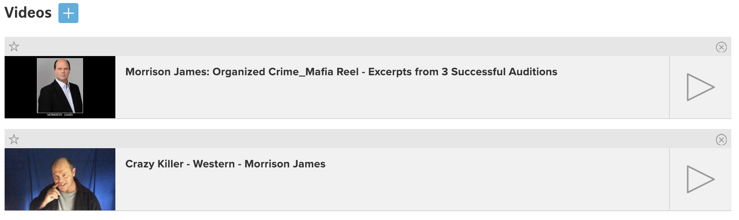This screenshot has height=220, width=739.
Task: Open the Crazy Killer video thumbnail
Action: click(x=60, y=179)
